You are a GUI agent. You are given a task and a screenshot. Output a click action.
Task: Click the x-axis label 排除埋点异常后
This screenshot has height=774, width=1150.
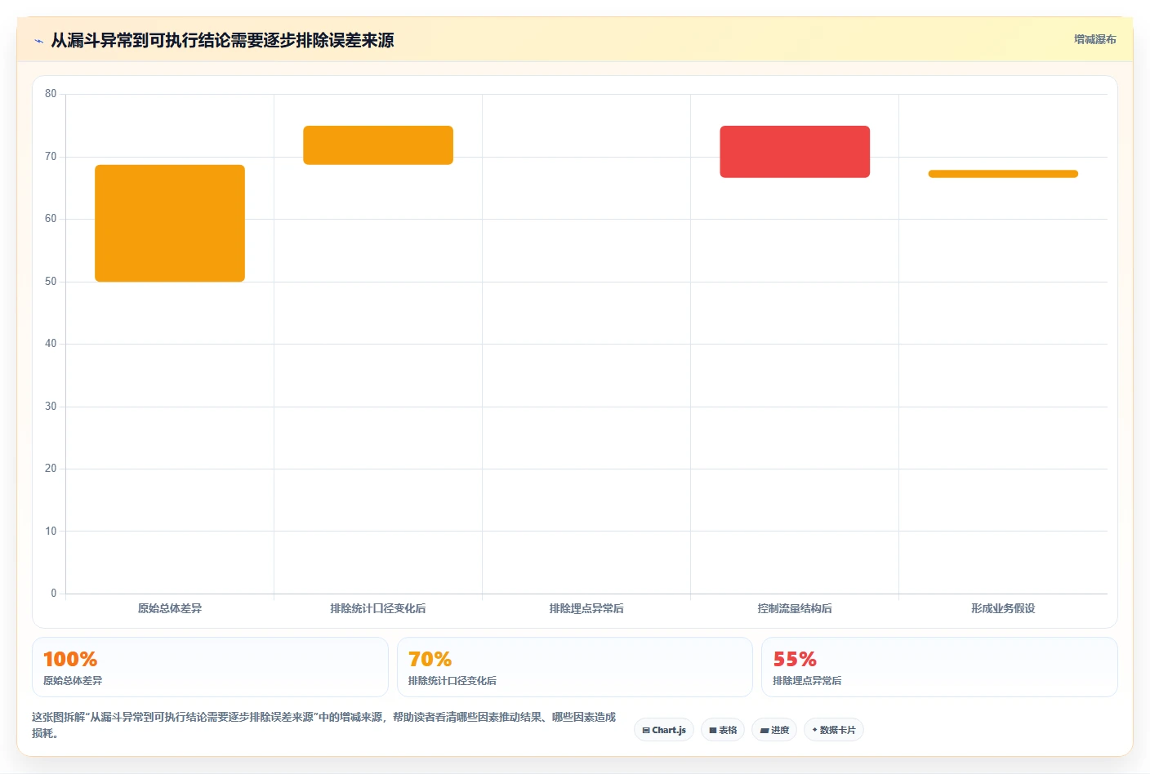586,608
